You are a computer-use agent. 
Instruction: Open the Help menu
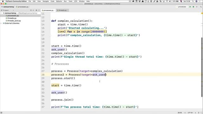[88, 1]
